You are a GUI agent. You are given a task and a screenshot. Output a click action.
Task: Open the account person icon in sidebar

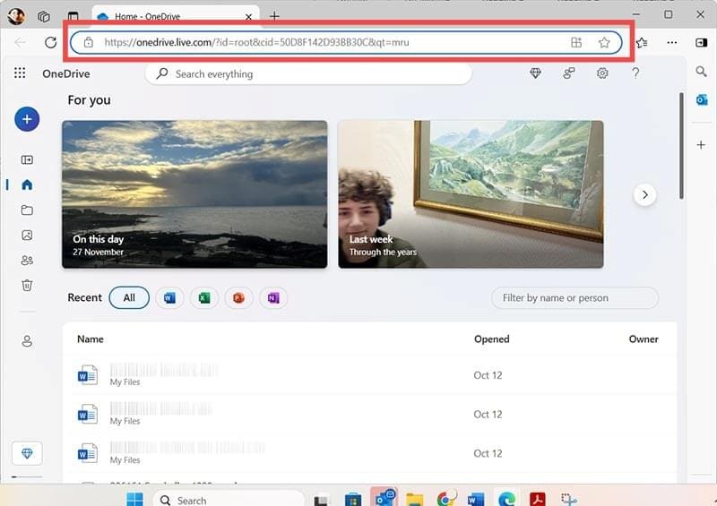[27, 341]
